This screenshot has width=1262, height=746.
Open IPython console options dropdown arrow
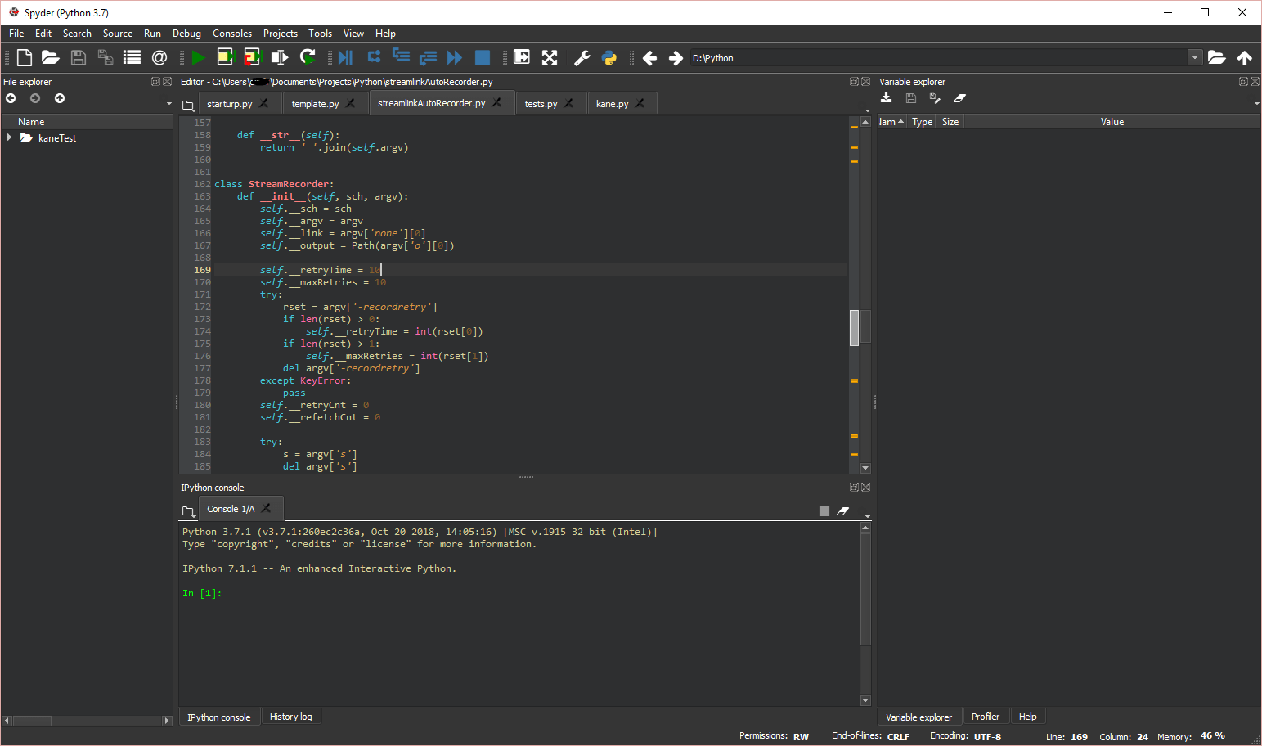click(868, 517)
